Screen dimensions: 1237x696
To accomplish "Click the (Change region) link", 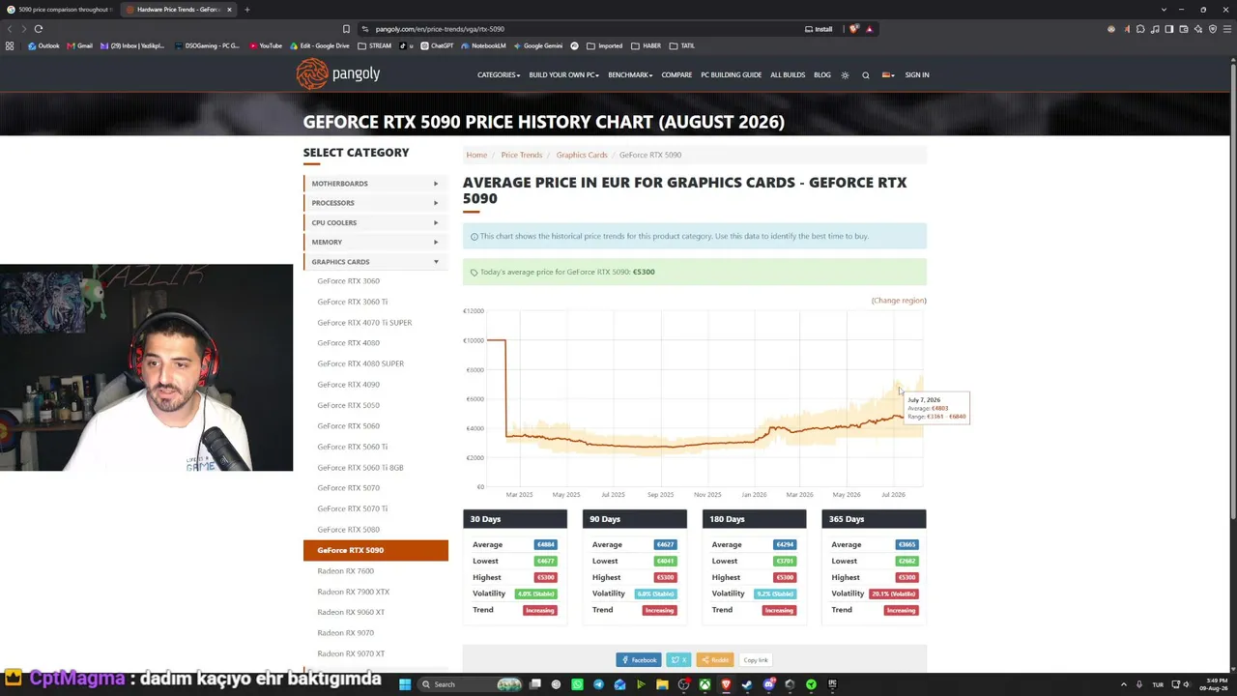I will coord(899,301).
